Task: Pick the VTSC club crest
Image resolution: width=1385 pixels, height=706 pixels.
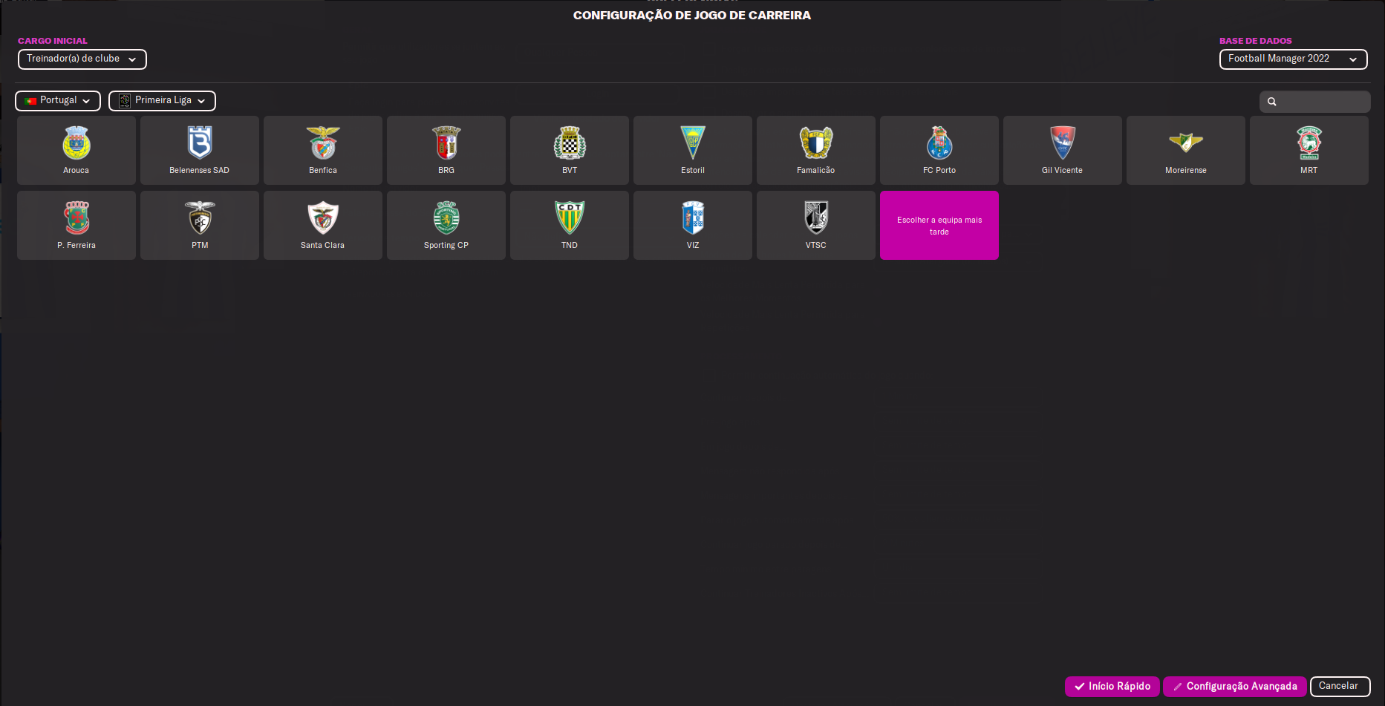Action: coord(816,218)
